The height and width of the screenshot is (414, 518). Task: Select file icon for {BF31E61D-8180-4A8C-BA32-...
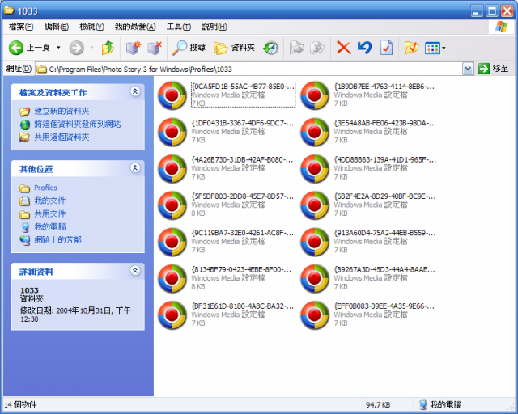tap(172, 315)
